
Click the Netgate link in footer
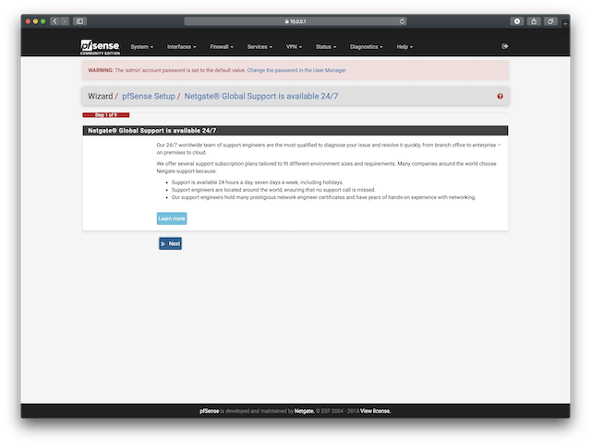coord(304,411)
